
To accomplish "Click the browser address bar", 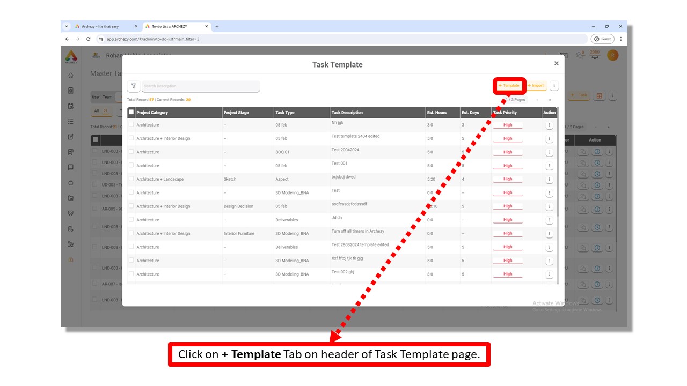I will [x=342, y=39].
